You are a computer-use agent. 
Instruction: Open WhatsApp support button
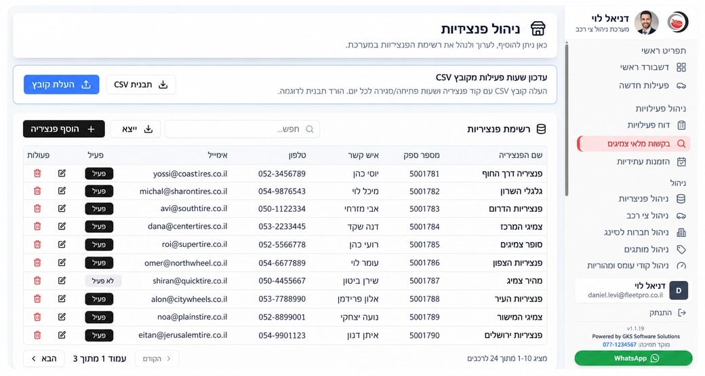(634, 358)
